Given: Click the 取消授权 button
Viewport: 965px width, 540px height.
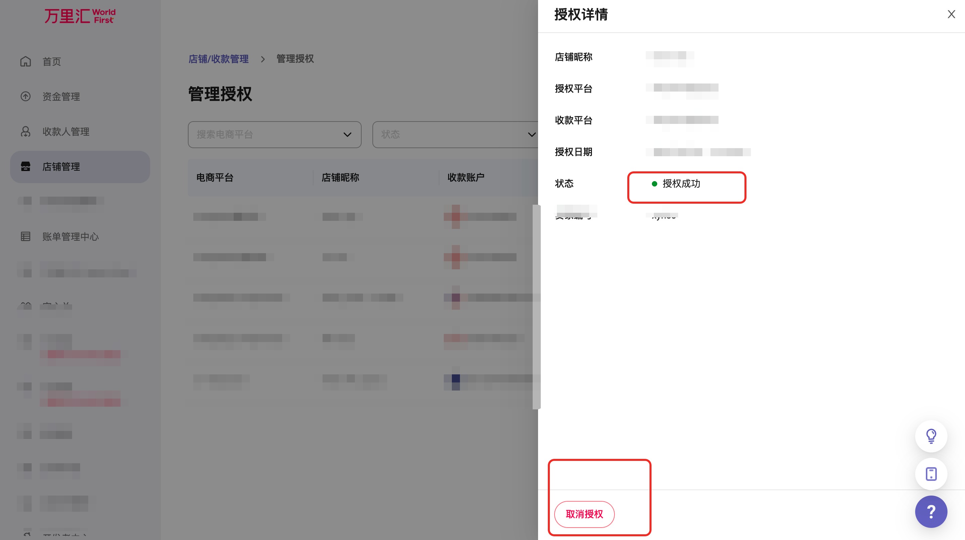Looking at the screenshot, I should tap(584, 514).
